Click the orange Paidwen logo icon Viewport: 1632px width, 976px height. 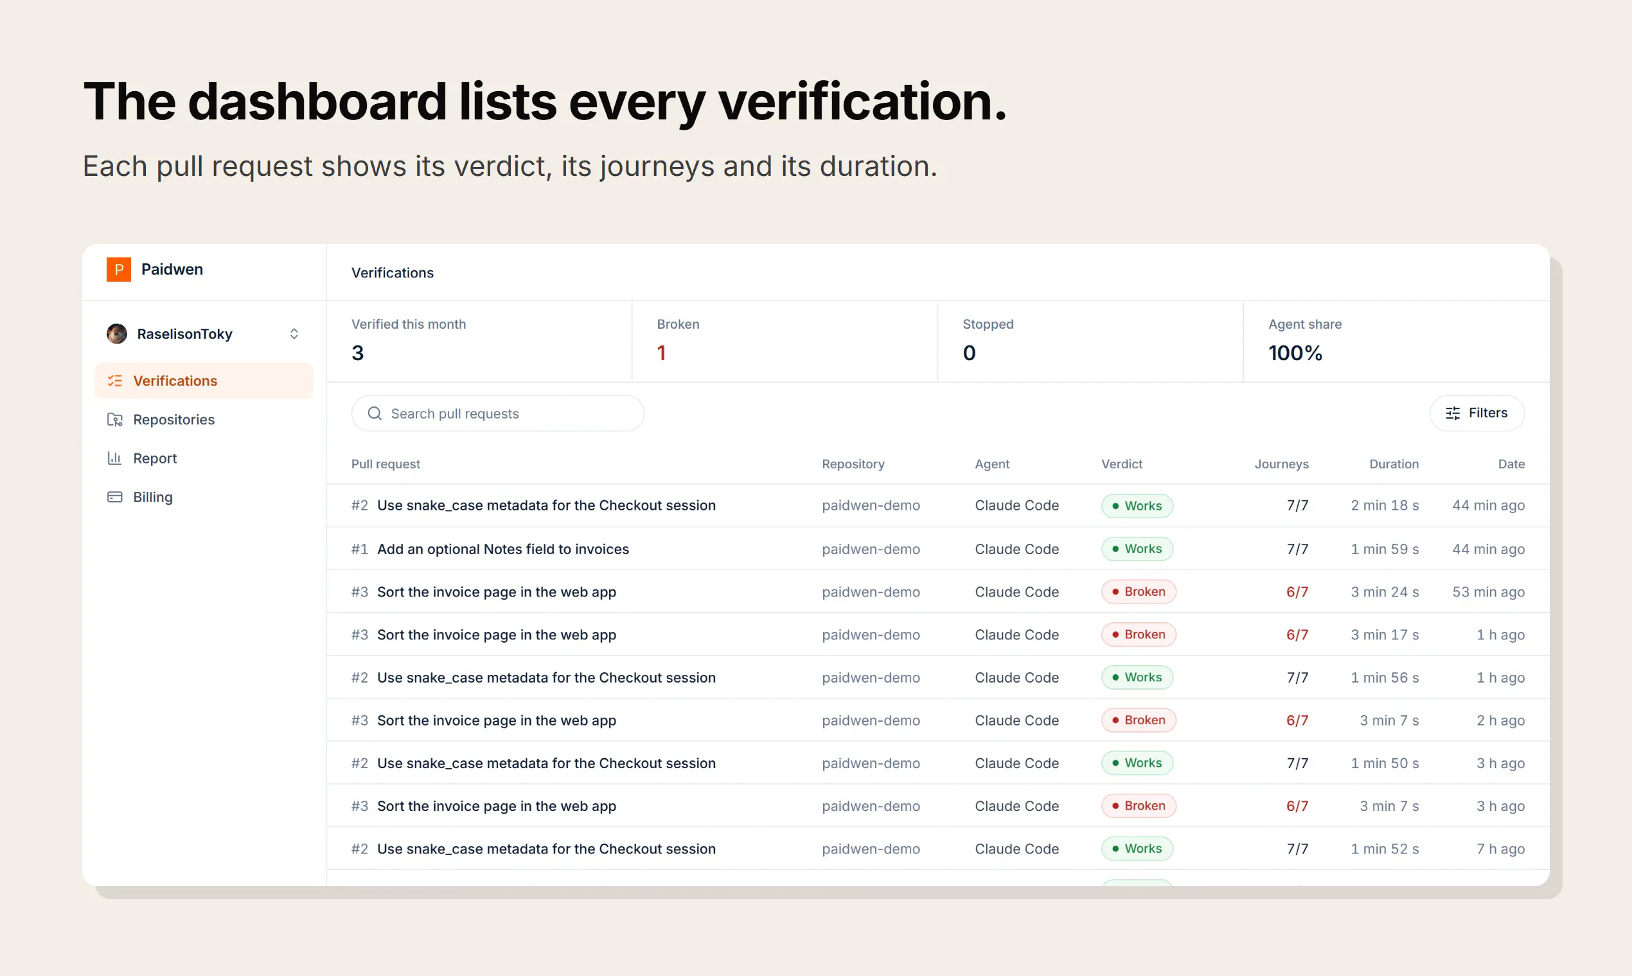click(118, 269)
